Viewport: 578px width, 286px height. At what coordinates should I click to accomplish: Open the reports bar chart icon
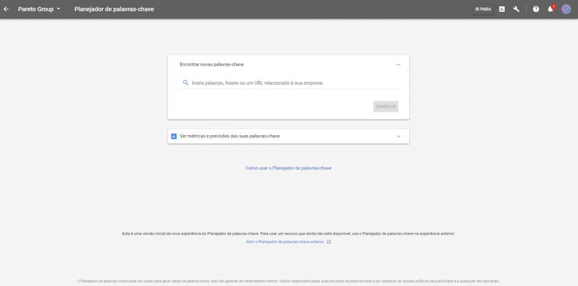click(x=502, y=9)
